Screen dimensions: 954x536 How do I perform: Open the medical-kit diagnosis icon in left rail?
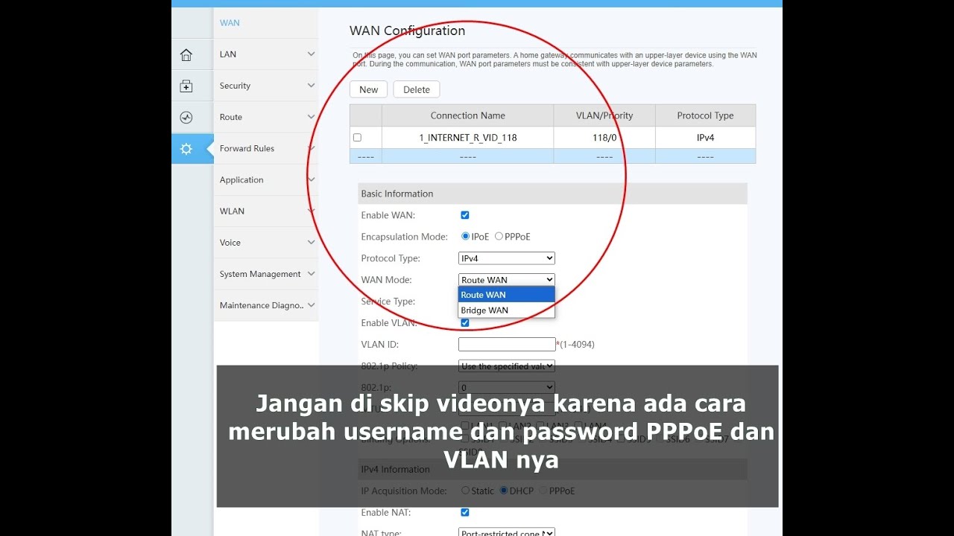186,86
